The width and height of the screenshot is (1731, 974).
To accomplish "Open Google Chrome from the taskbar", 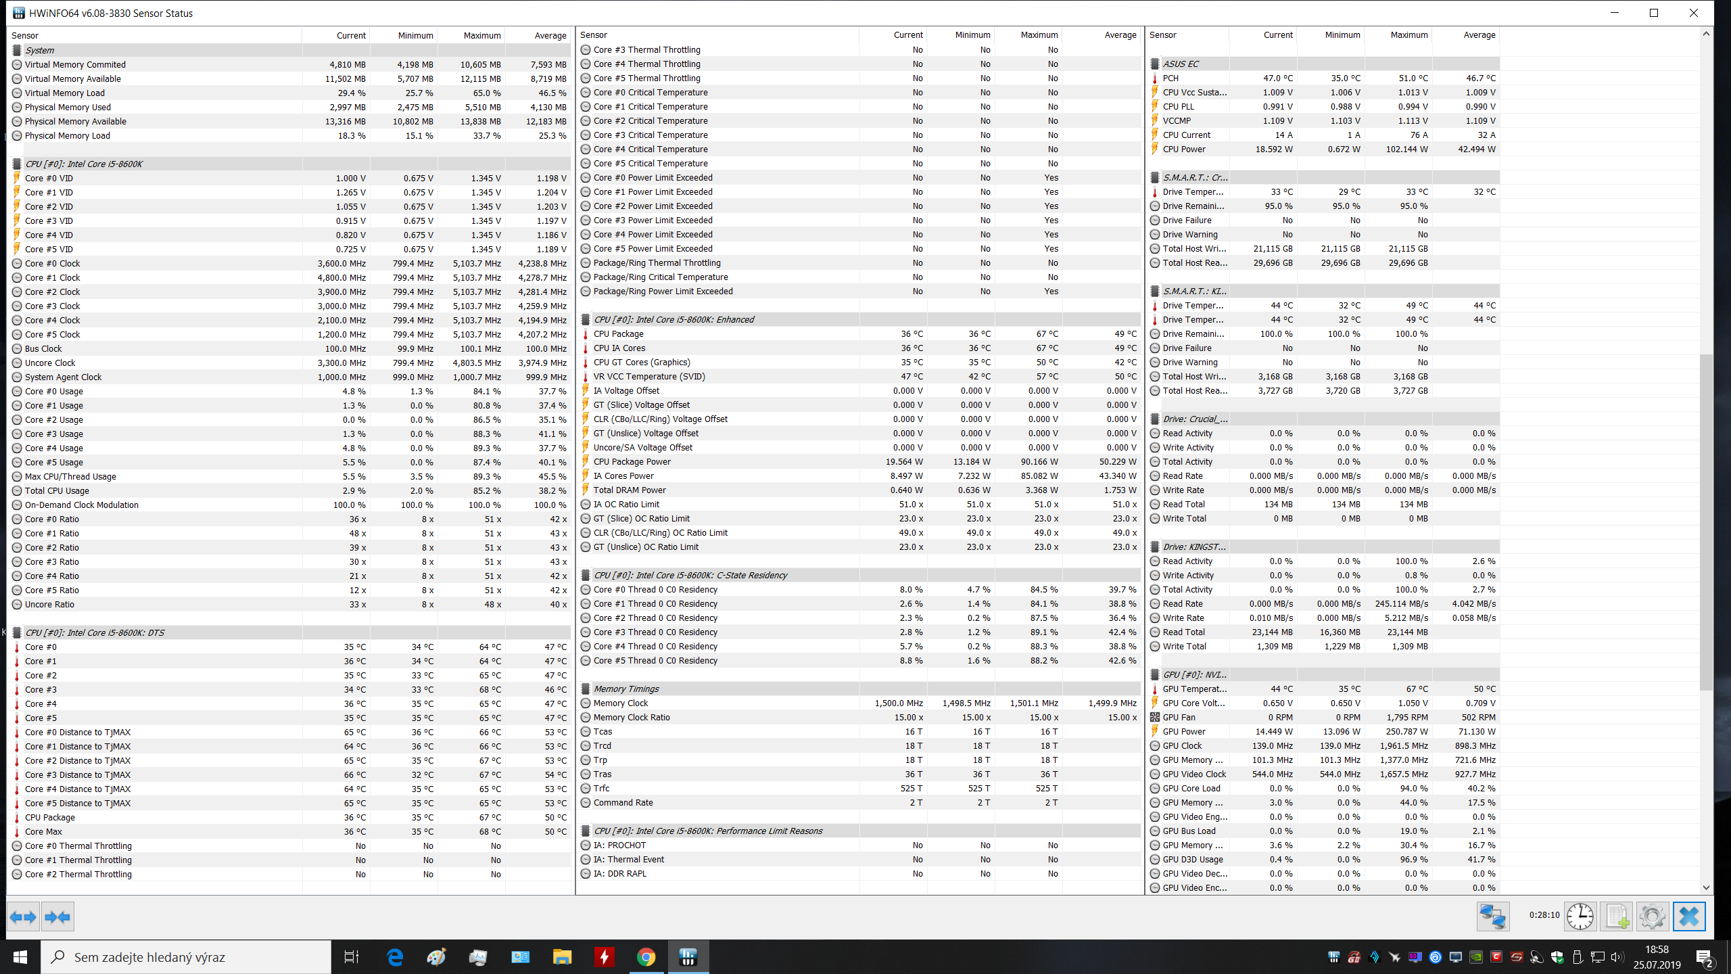I will [646, 956].
